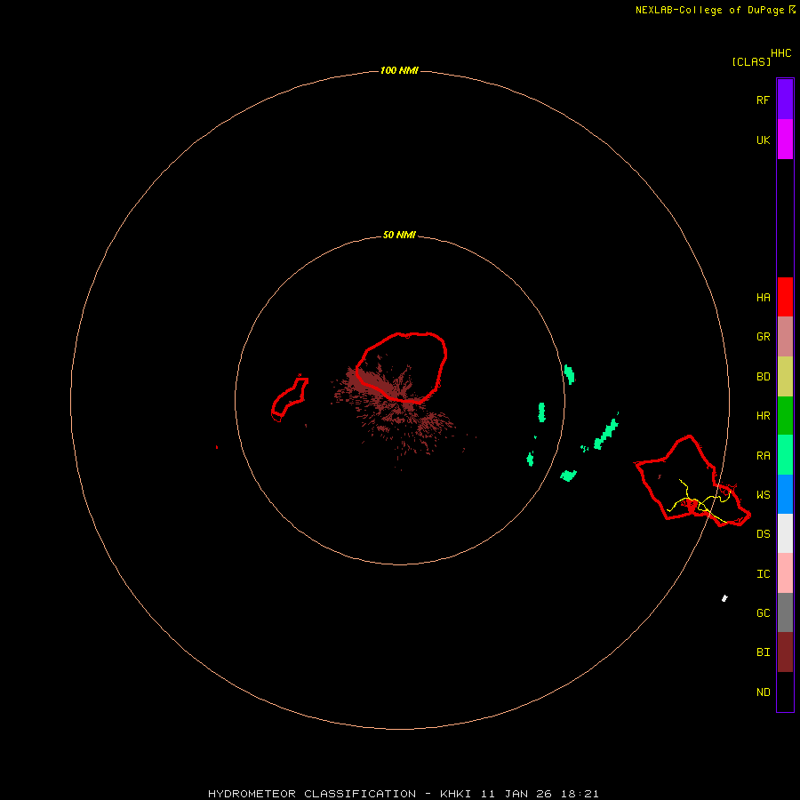
Task: Click the ND legend label
Action: 763,692
